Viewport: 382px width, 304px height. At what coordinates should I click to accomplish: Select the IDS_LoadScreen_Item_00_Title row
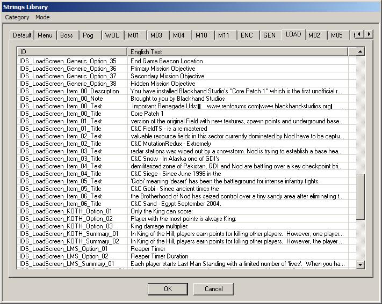click(60, 114)
